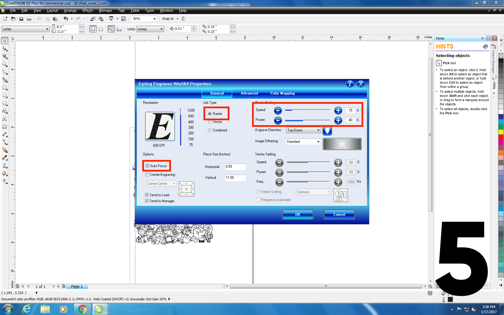Select the Shape tool
The width and height of the screenshot is (504, 315).
(4, 49)
